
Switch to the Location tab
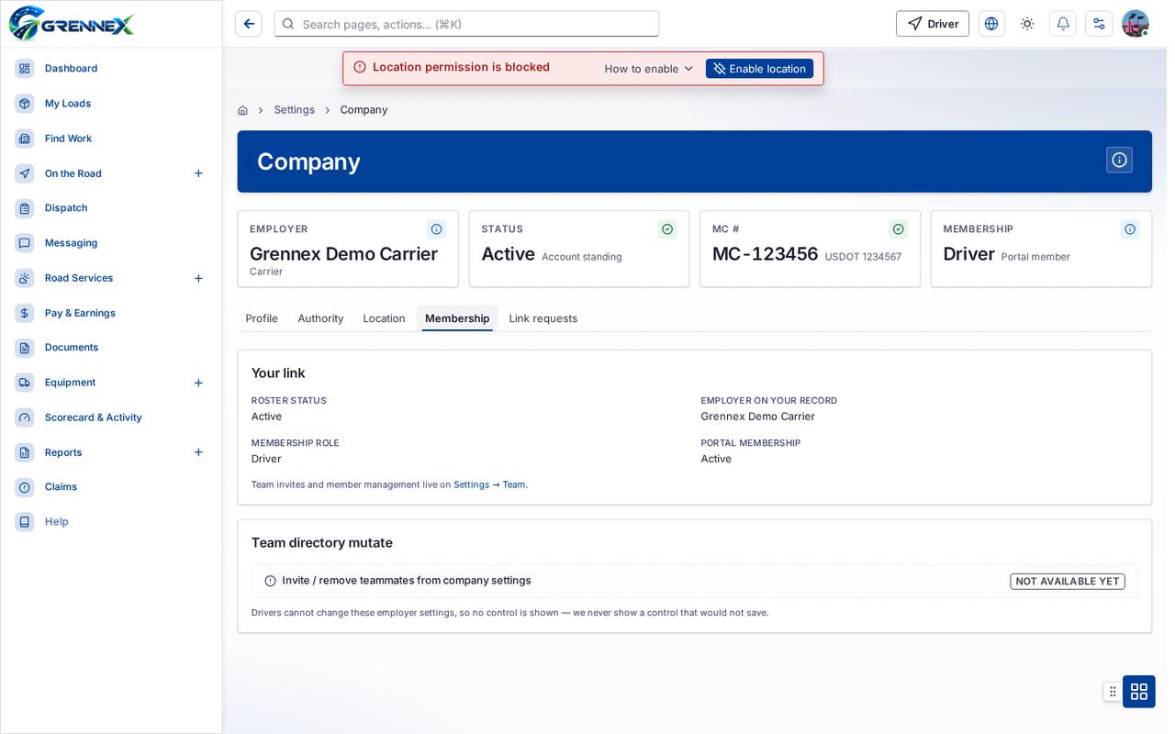click(384, 318)
